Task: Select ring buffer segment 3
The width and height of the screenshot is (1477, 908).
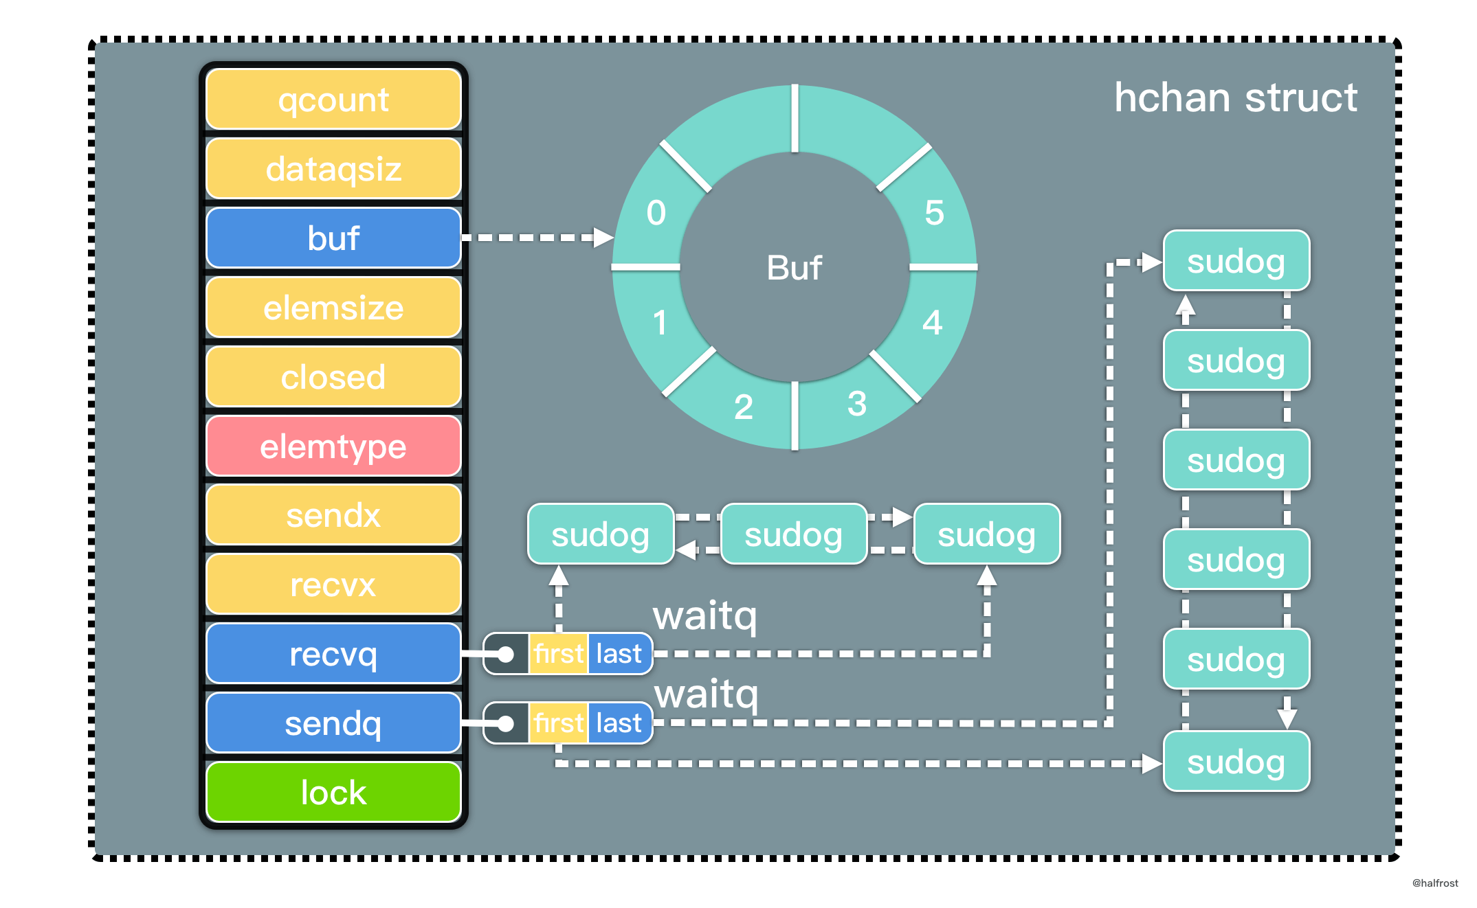Action: tap(856, 403)
